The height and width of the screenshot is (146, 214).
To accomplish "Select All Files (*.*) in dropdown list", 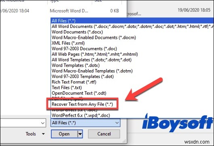I will pyautogui.click(x=132, y=21).
